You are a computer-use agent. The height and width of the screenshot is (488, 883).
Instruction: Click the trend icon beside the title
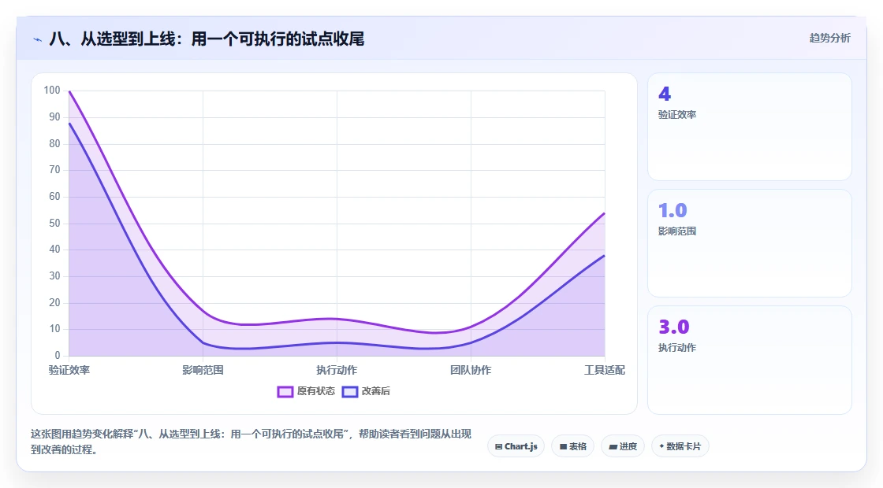click(x=38, y=39)
